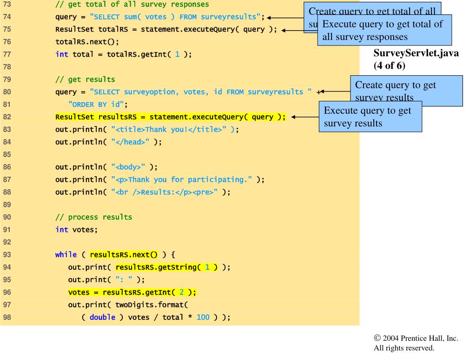Screen dimensions: 476x357
Task: Click line number 82
Action: [7, 117]
